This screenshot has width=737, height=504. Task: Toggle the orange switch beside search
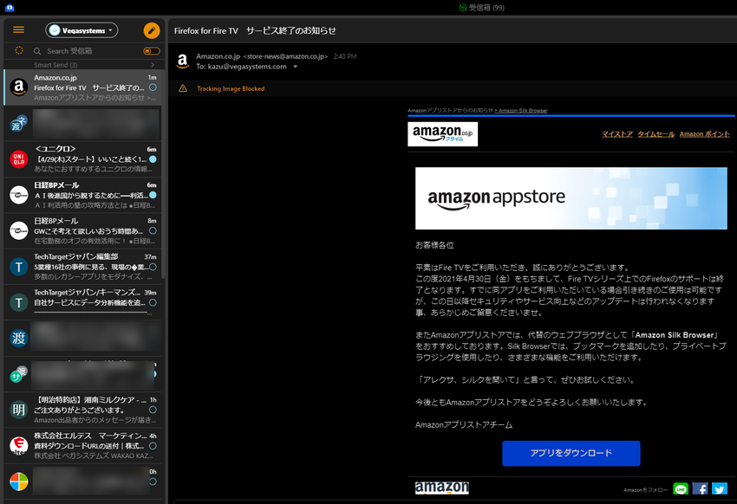pos(152,51)
